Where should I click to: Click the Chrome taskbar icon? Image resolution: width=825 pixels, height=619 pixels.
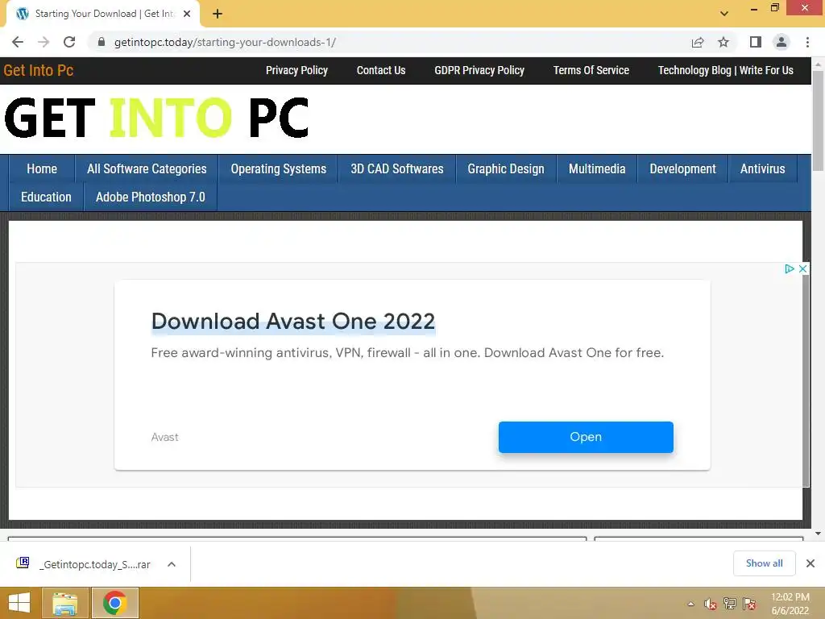tap(114, 603)
